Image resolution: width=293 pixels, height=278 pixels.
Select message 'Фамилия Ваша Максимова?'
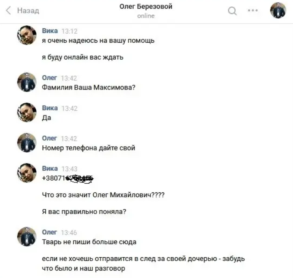tap(88, 87)
